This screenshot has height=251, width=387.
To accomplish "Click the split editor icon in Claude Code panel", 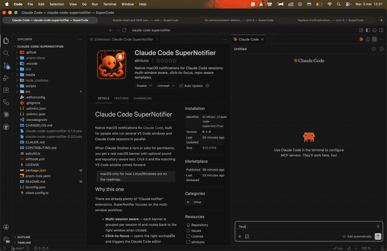I will click(368, 39).
